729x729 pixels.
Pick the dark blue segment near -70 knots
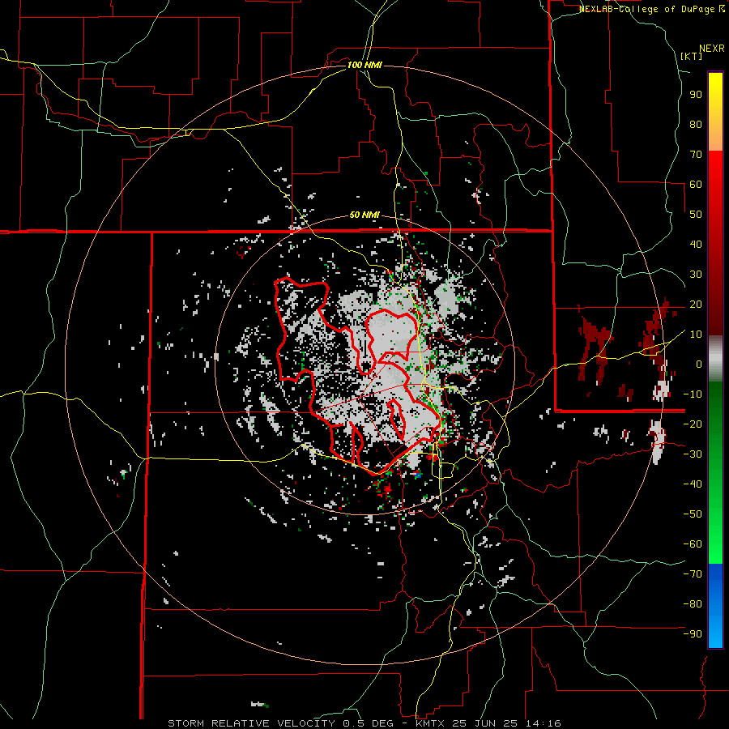pyautogui.click(x=715, y=577)
